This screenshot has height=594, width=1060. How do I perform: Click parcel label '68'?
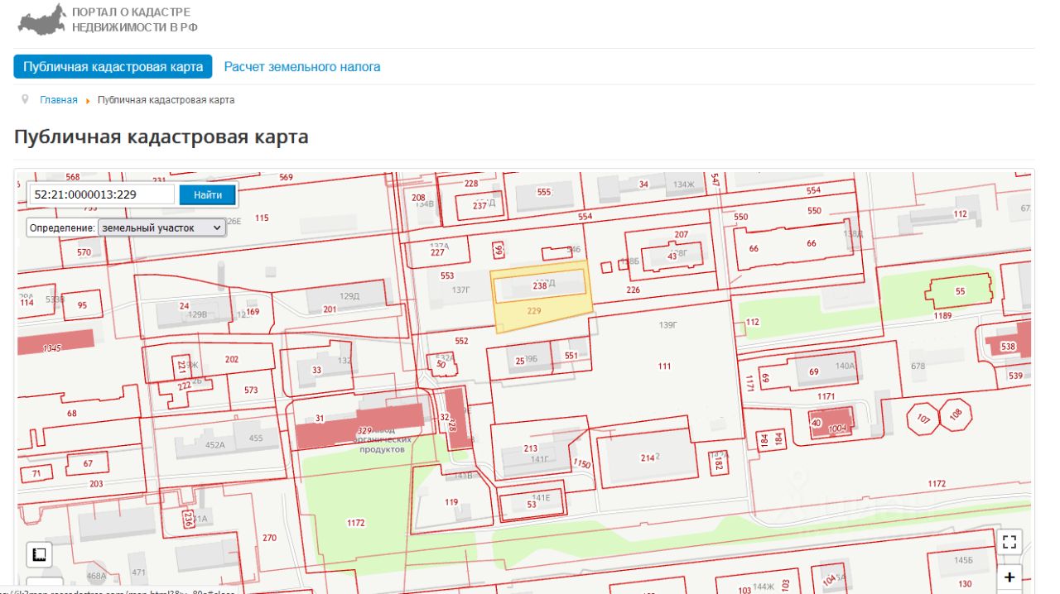point(72,414)
